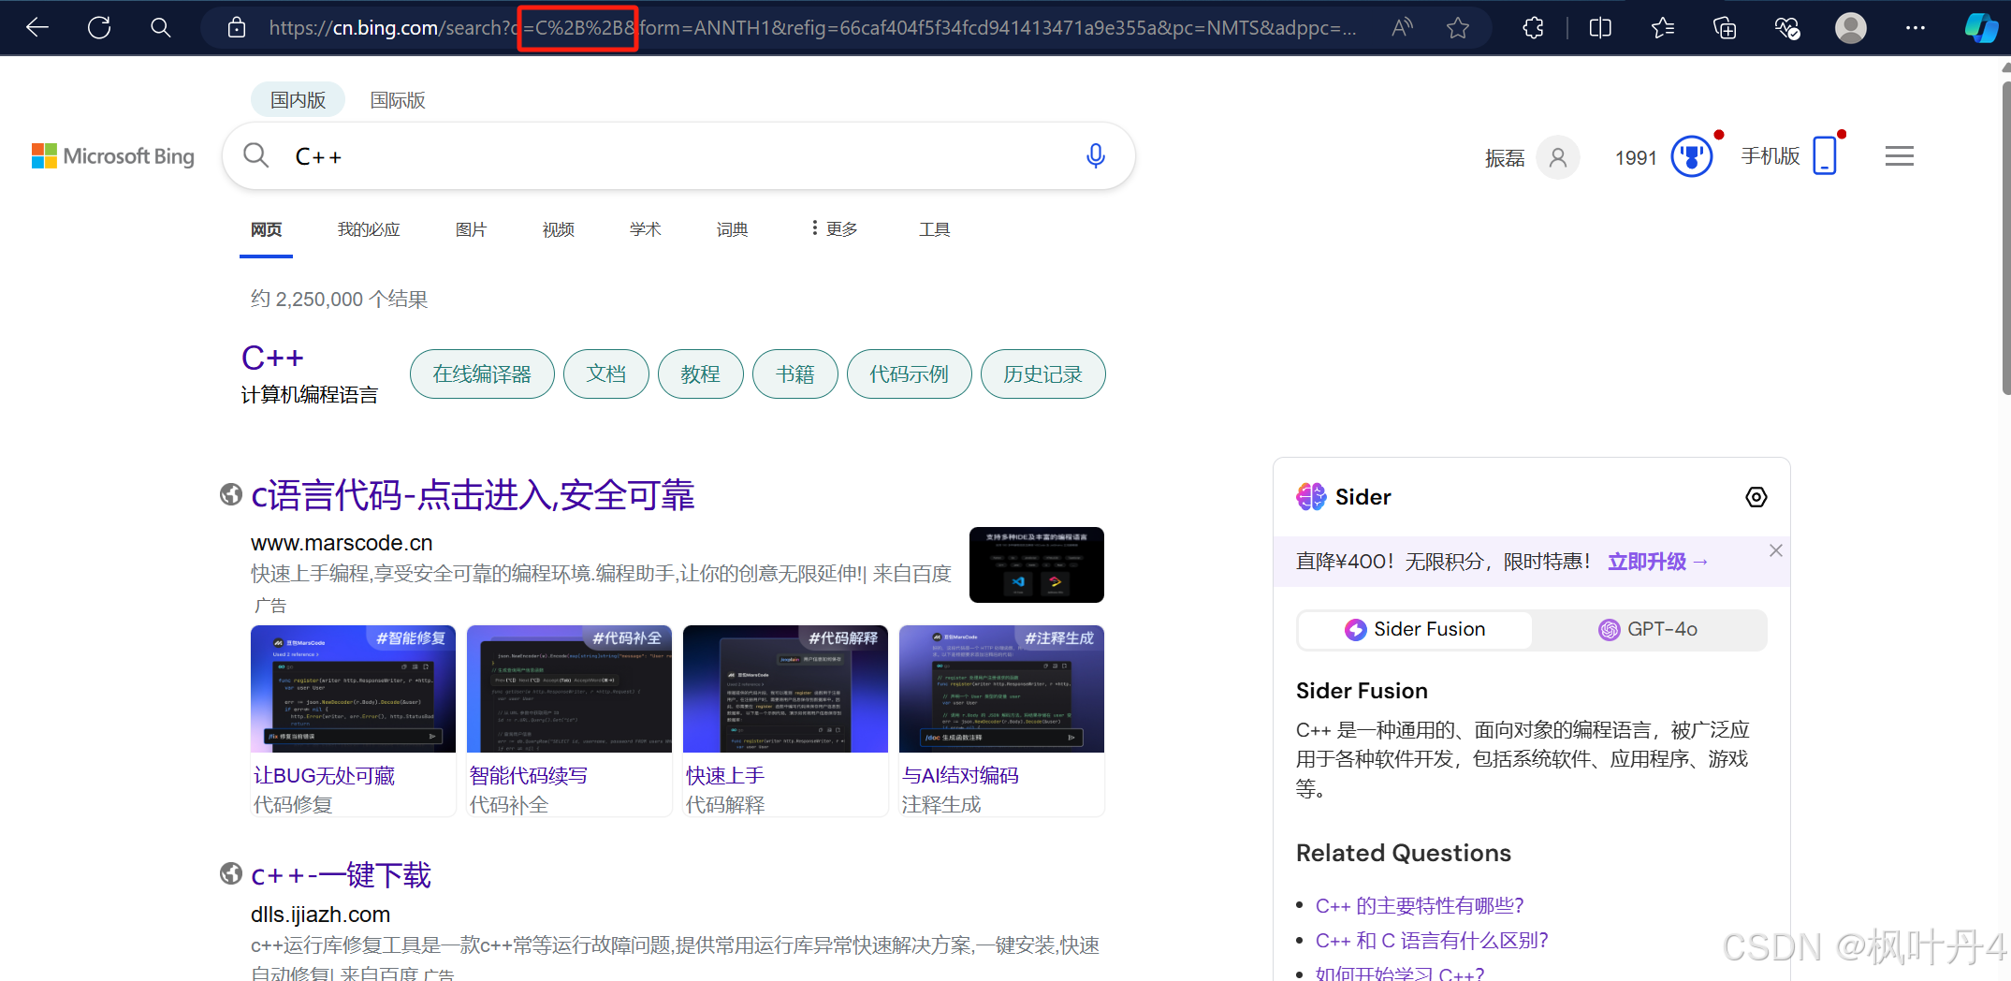Open the 工具 search tools
This screenshot has height=981, width=2011.
[x=934, y=229]
